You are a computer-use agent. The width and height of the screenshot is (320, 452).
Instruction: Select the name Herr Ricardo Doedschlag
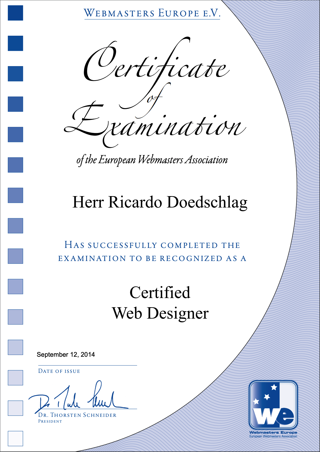pos(160,203)
